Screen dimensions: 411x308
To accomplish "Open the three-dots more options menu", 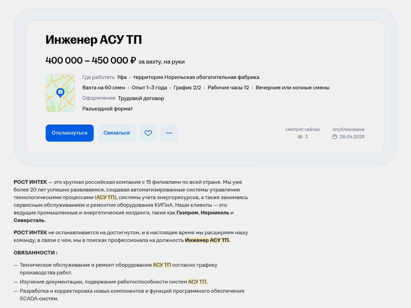I will (169, 133).
